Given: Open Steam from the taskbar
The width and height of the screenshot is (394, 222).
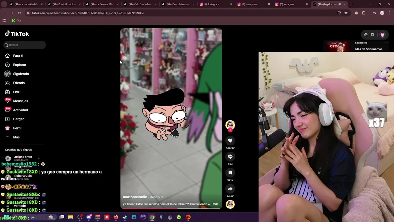Looking at the screenshot, I should point(125,217).
